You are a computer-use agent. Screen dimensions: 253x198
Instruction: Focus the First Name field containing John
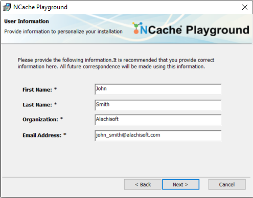158,89
